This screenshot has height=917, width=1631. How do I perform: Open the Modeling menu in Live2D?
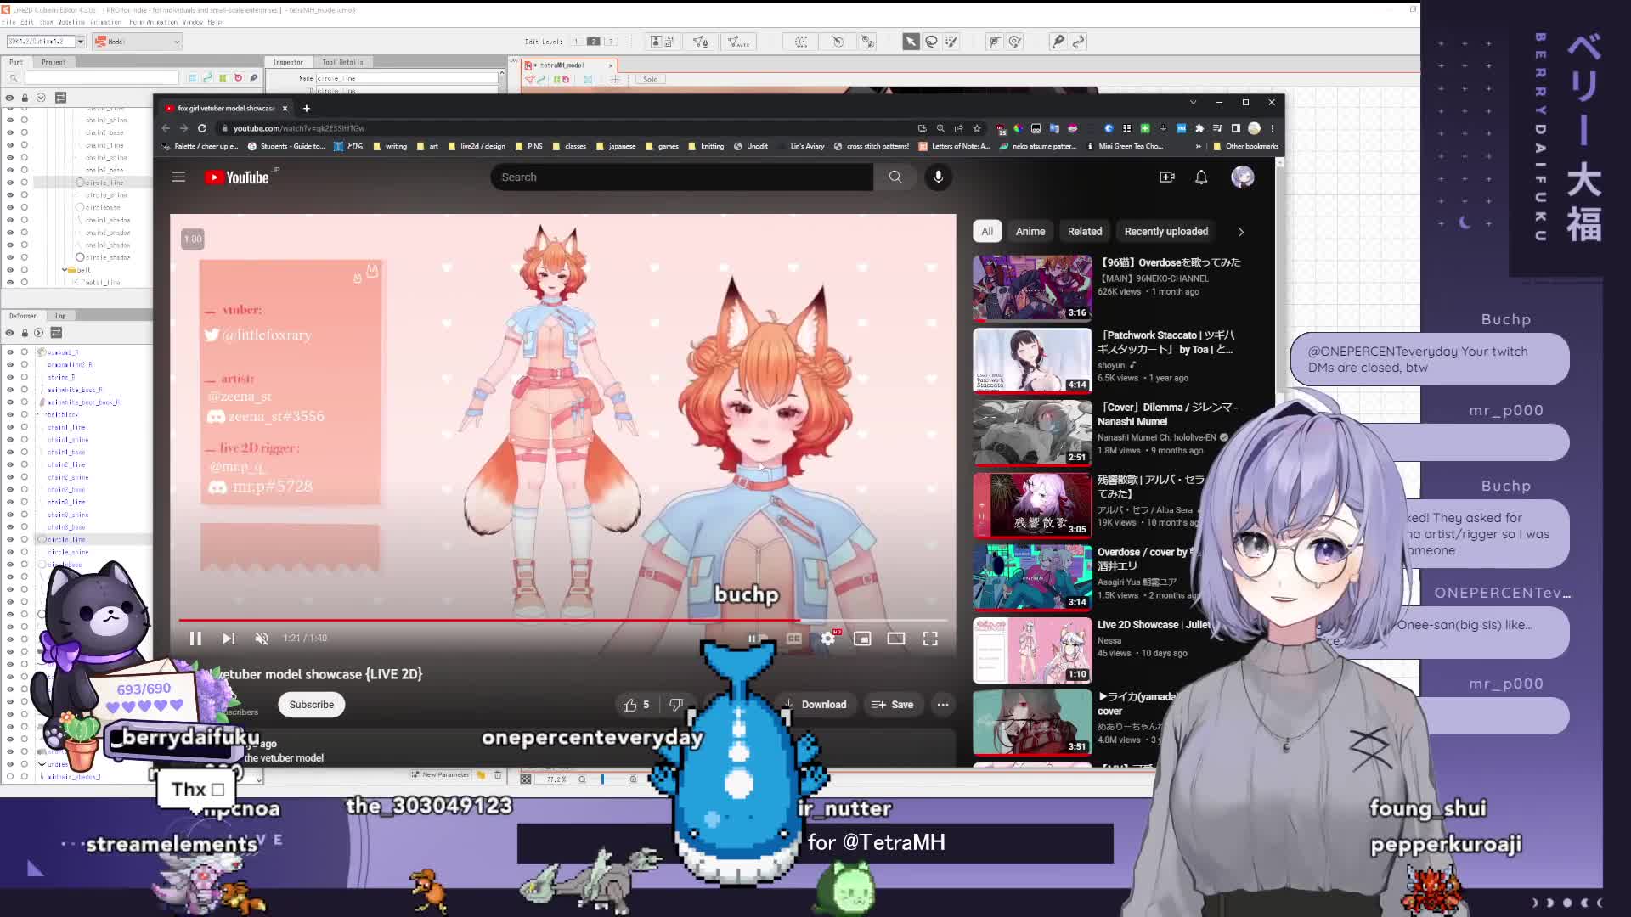coord(71,22)
